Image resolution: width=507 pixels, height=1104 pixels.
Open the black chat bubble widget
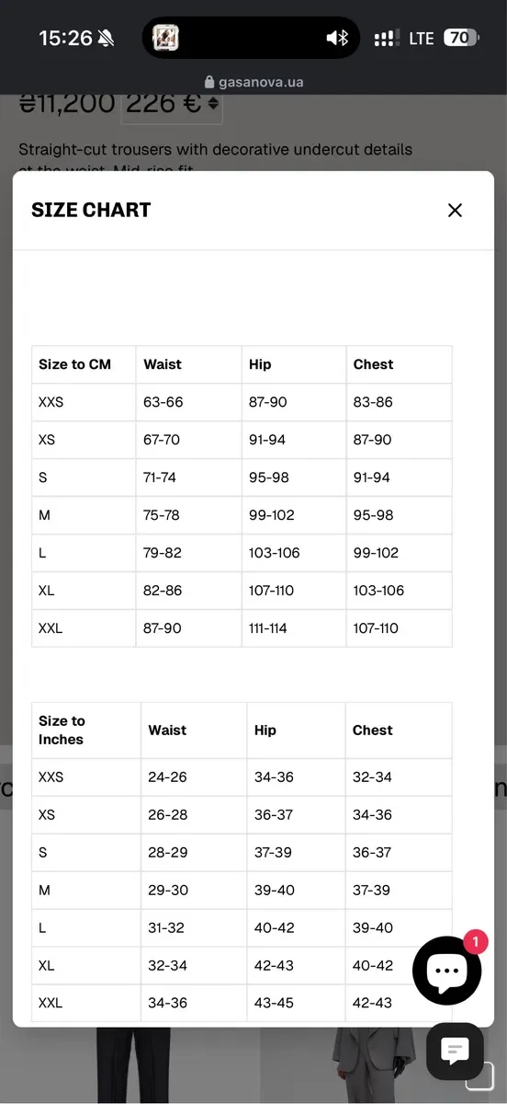tap(446, 972)
